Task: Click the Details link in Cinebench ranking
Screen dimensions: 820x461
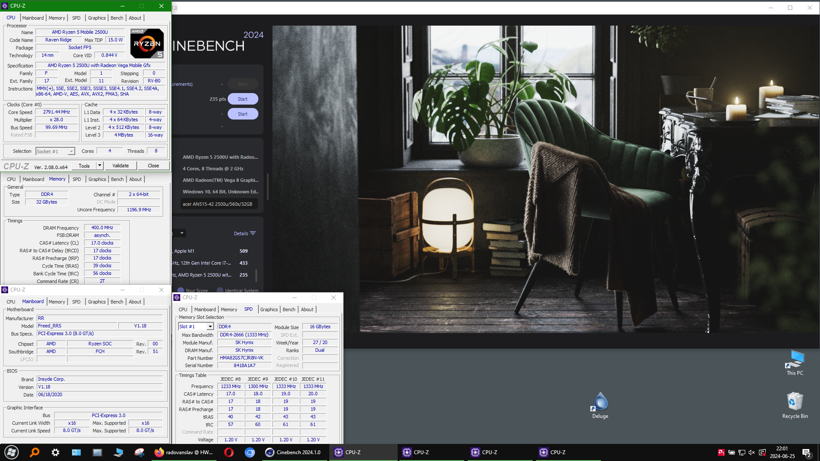Action: (241, 233)
